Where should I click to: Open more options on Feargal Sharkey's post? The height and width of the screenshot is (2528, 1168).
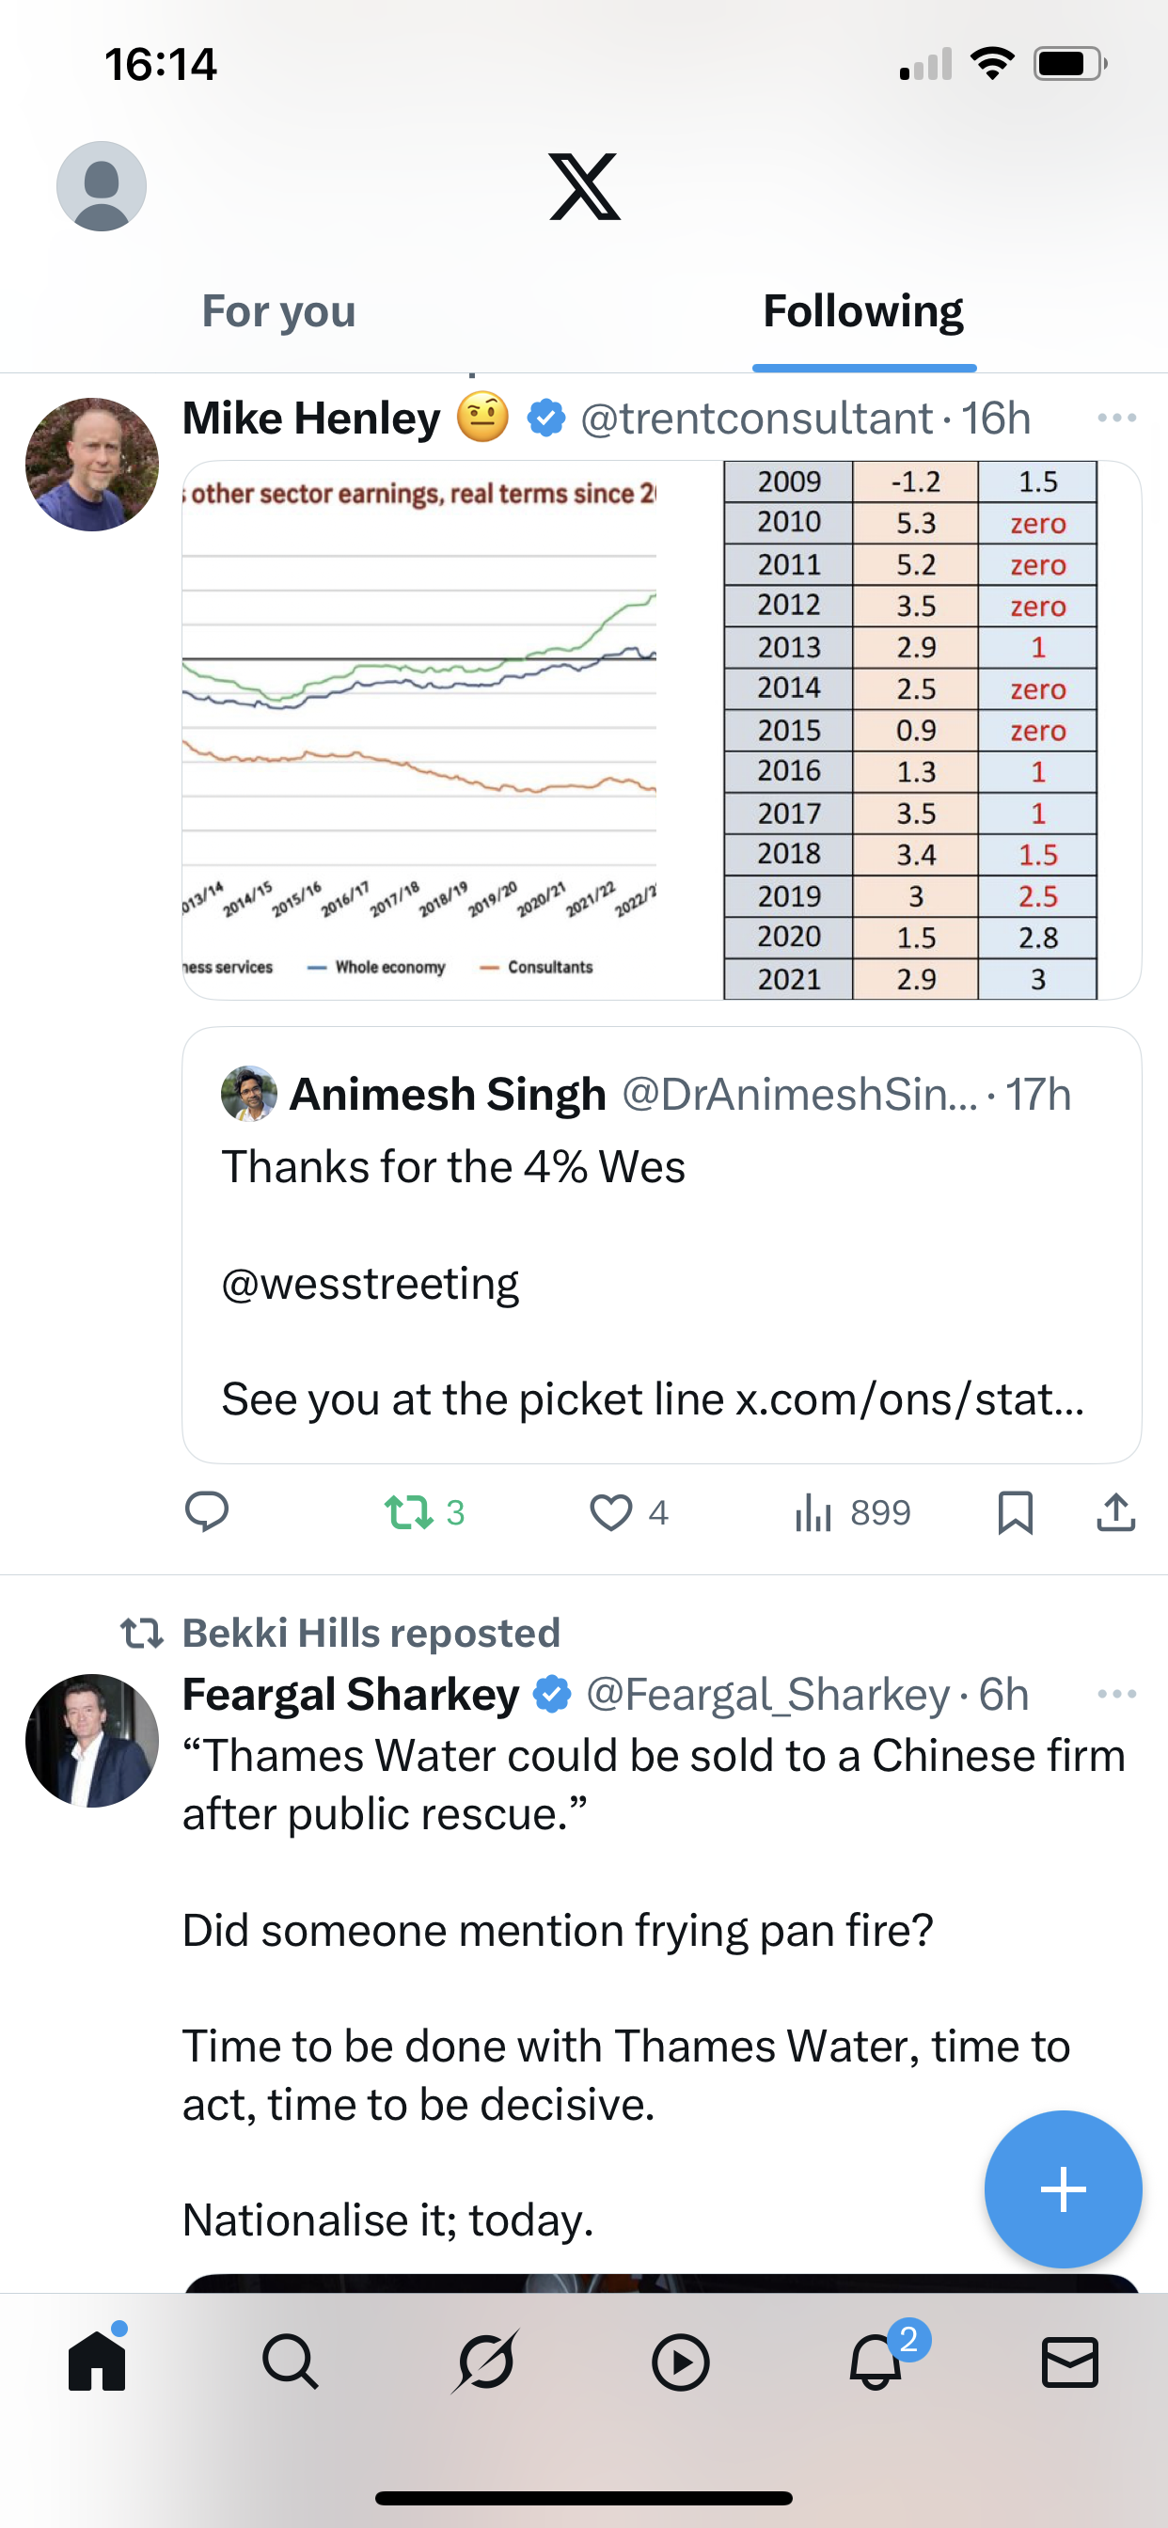tap(1116, 1694)
